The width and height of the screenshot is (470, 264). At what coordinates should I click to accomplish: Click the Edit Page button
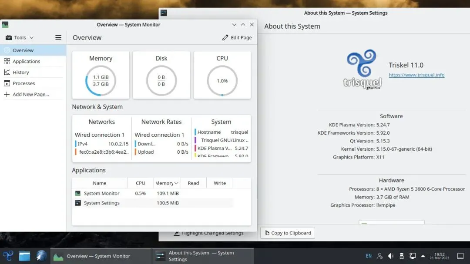(237, 37)
